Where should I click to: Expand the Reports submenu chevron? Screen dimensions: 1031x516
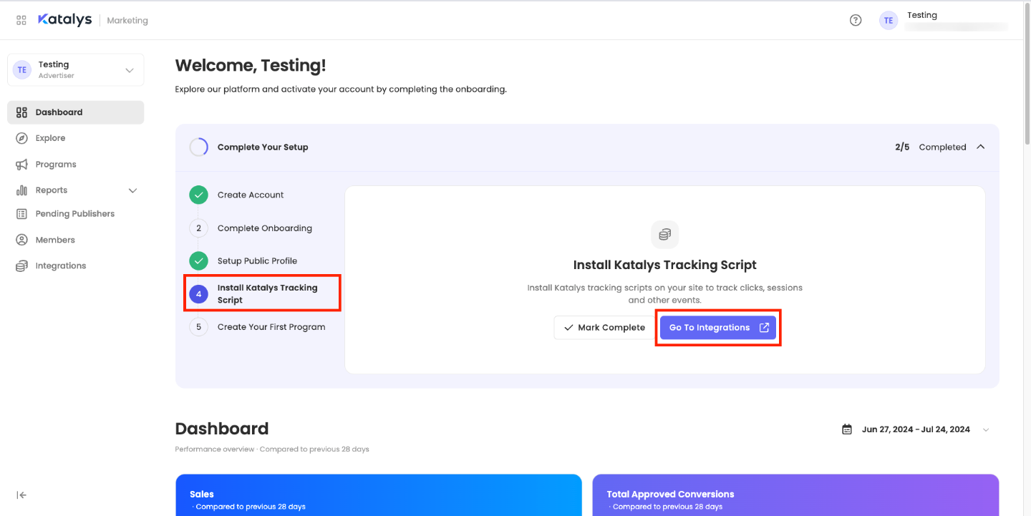[x=132, y=190]
